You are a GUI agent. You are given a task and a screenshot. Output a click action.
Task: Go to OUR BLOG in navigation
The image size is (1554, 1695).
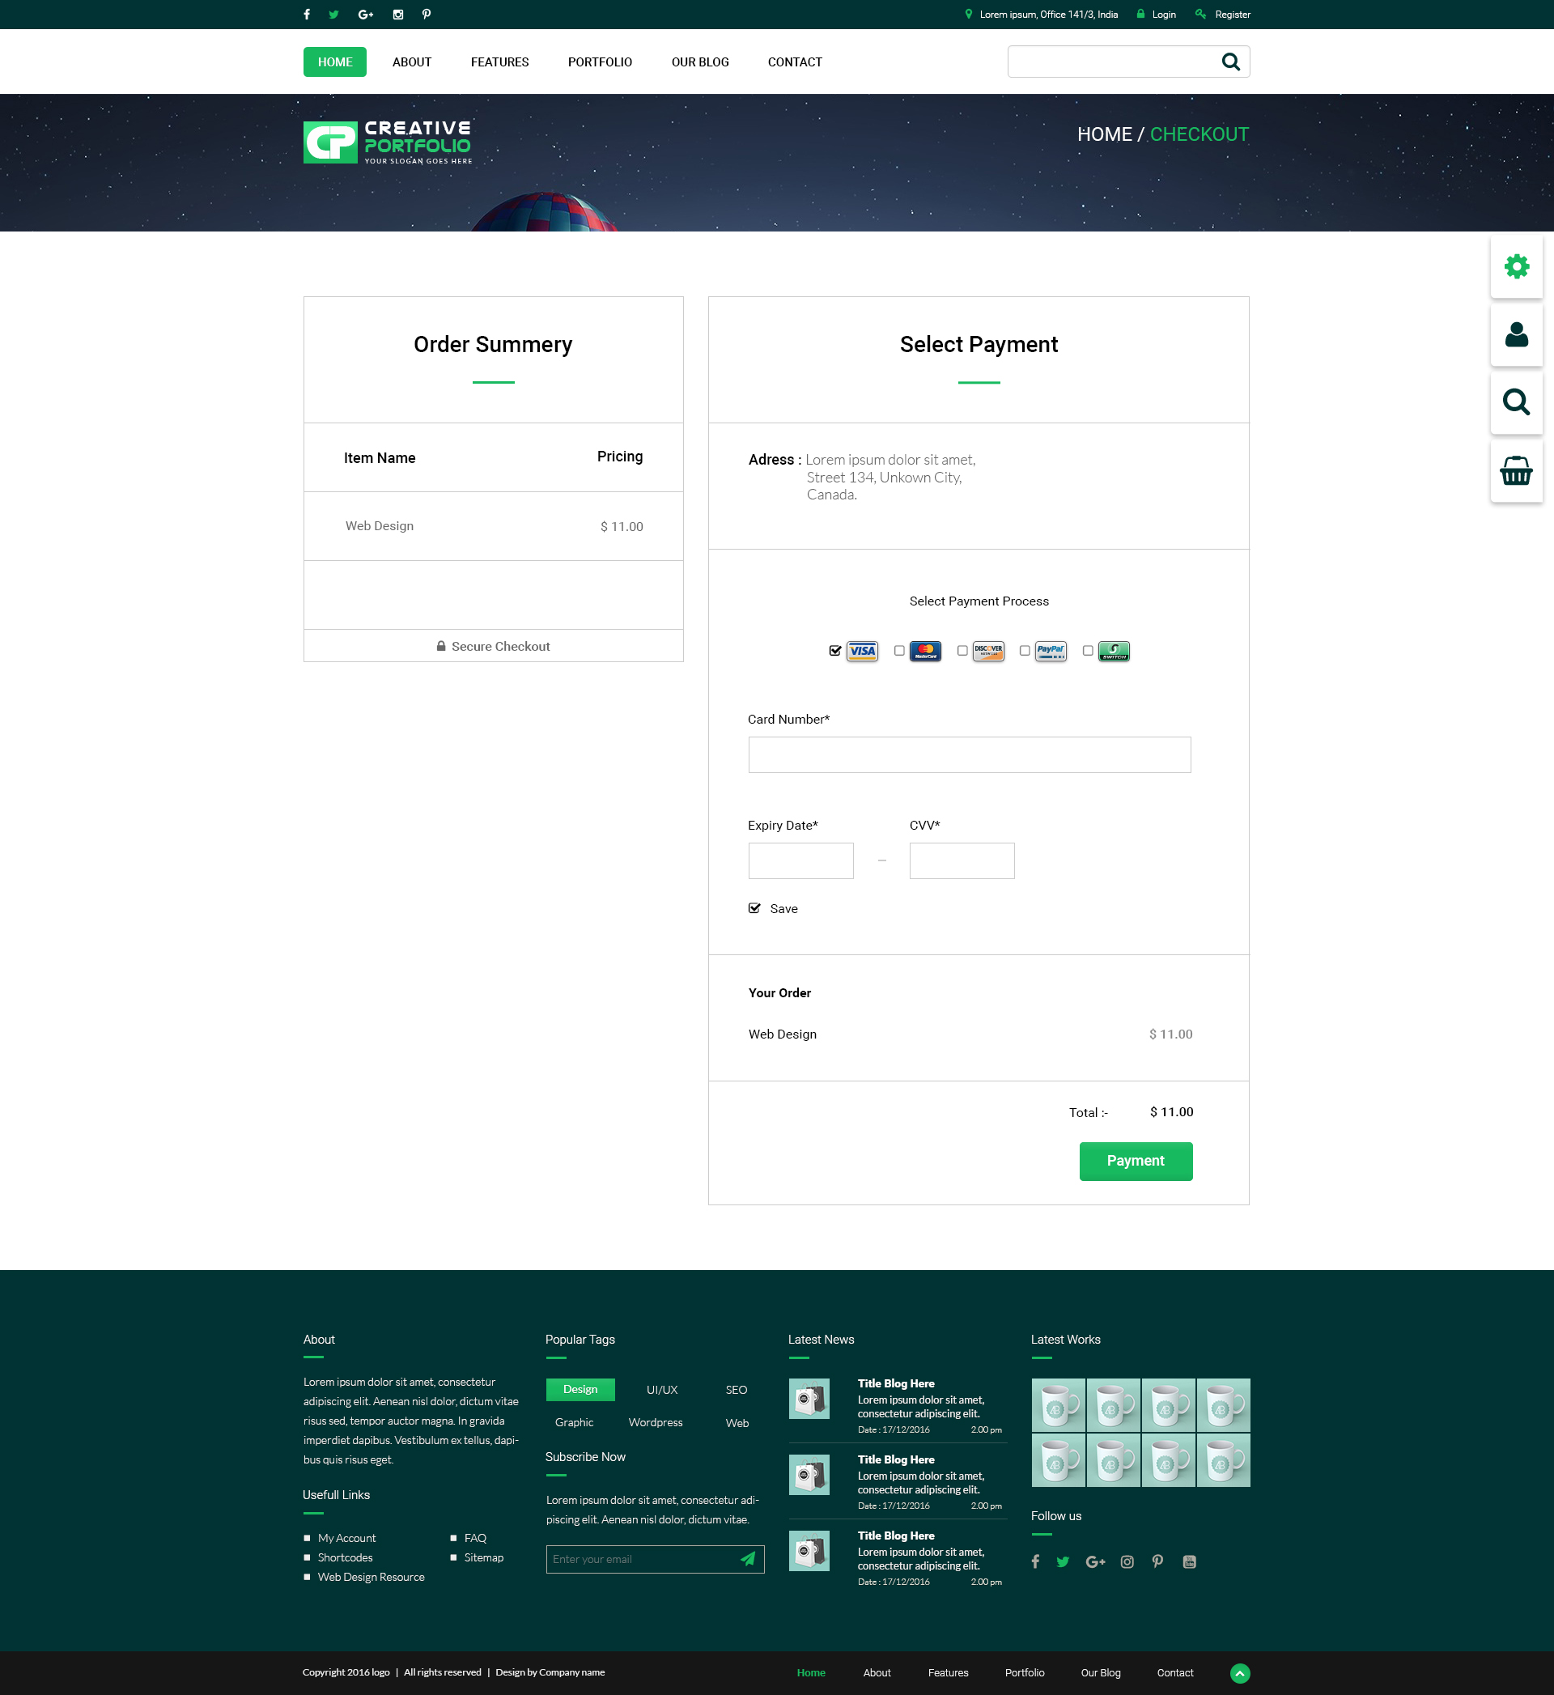pos(699,62)
